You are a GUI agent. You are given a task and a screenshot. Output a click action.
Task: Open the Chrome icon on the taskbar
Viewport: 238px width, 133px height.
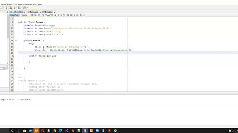pos(55,130)
